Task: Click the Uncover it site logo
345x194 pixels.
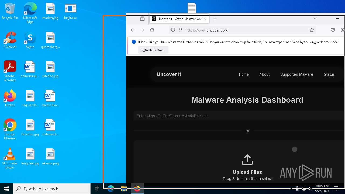Action: tap(169, 74)
